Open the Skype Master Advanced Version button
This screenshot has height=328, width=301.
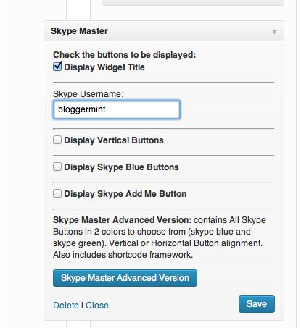[x=125, y=278]
